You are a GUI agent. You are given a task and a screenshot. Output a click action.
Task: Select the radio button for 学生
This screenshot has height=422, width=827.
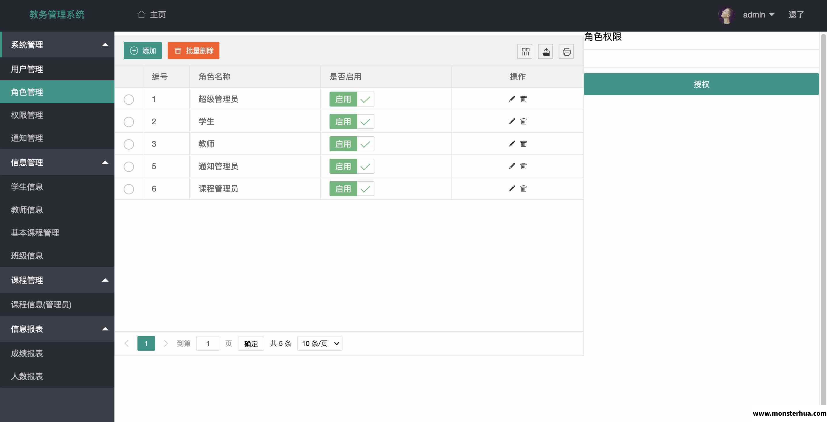pyautogui.click(x=129, y=122)
